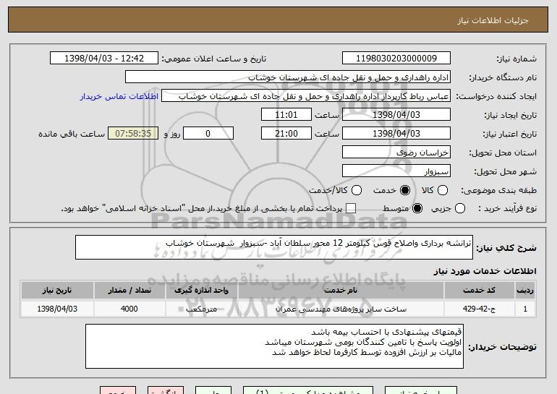Click the شرح کلی نیاز text box
This screenshot has width=557, height=394.
point(274,247)
